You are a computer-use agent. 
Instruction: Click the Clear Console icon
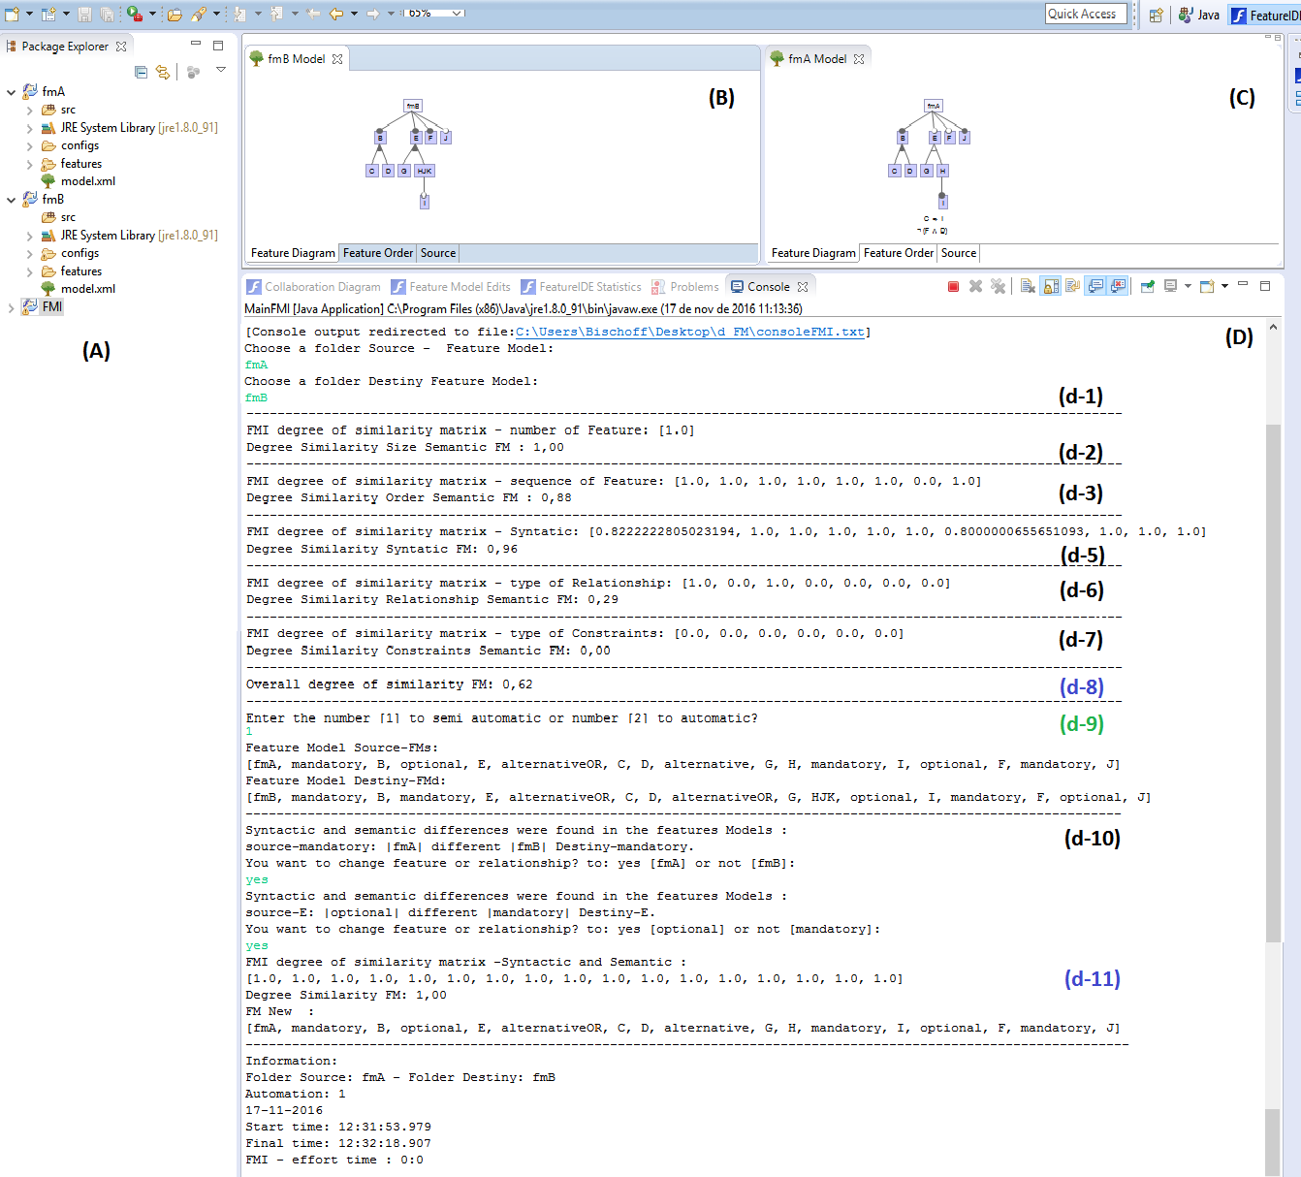(1028, 286)
